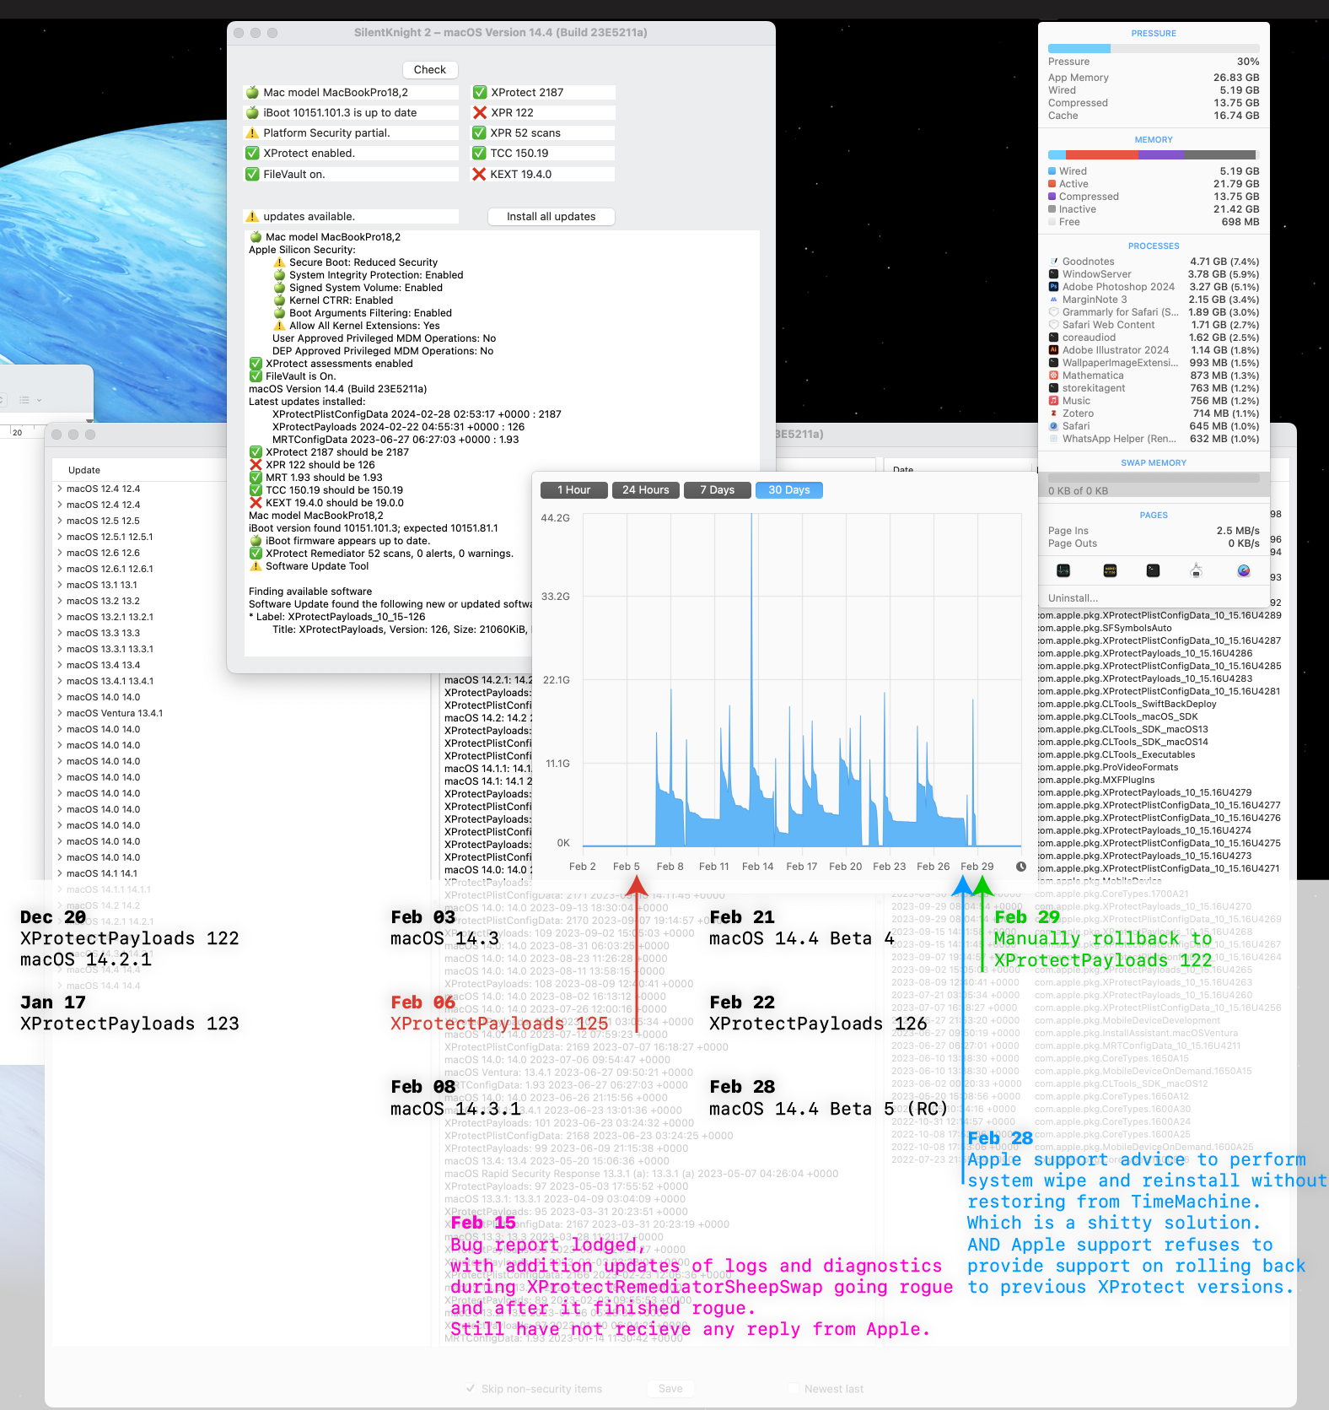Click Uninstall... in the memory panel
Viewport: 1329px width, 1410px height.
pos(1073,598)
